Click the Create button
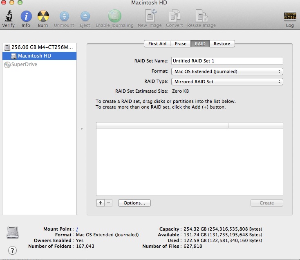 [267, 203]
